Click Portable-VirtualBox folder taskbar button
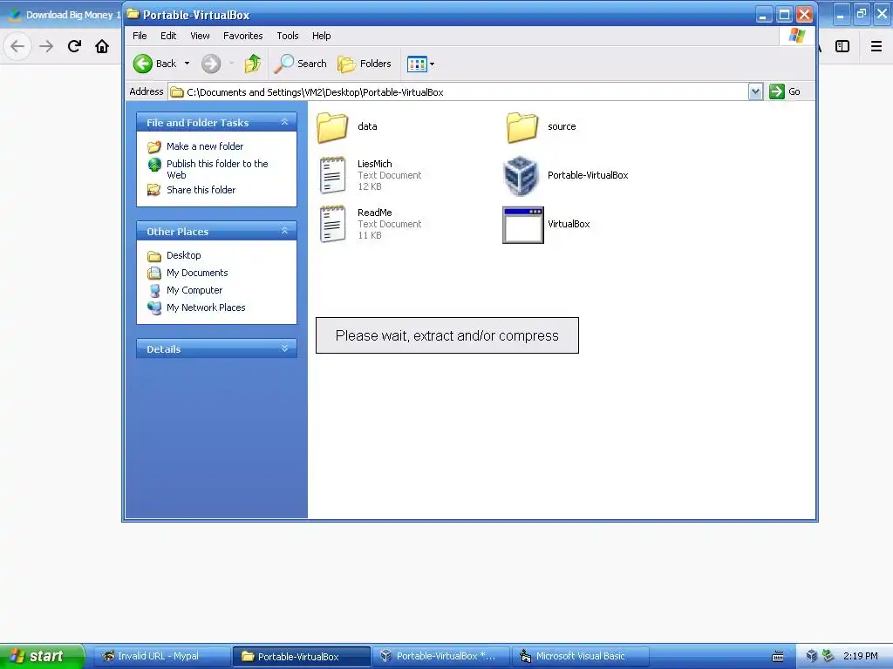Viewport: 893px width, 669px height. (x=301, y=657)
